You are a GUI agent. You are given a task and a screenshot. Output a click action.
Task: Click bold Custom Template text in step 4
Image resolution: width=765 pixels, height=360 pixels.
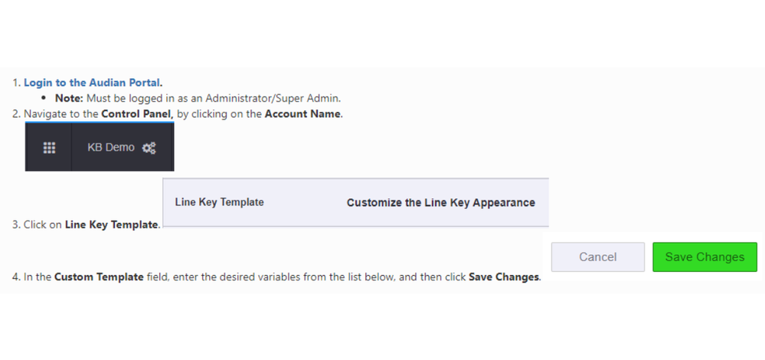pos(99,277)
